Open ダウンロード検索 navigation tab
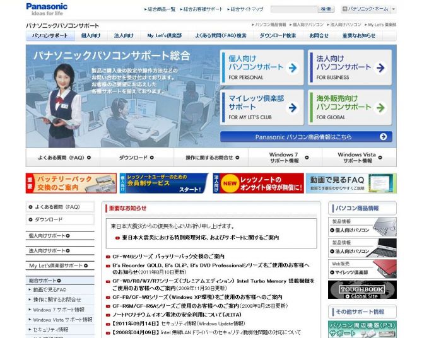The image size is (429, 338). (x=278, y=35)
